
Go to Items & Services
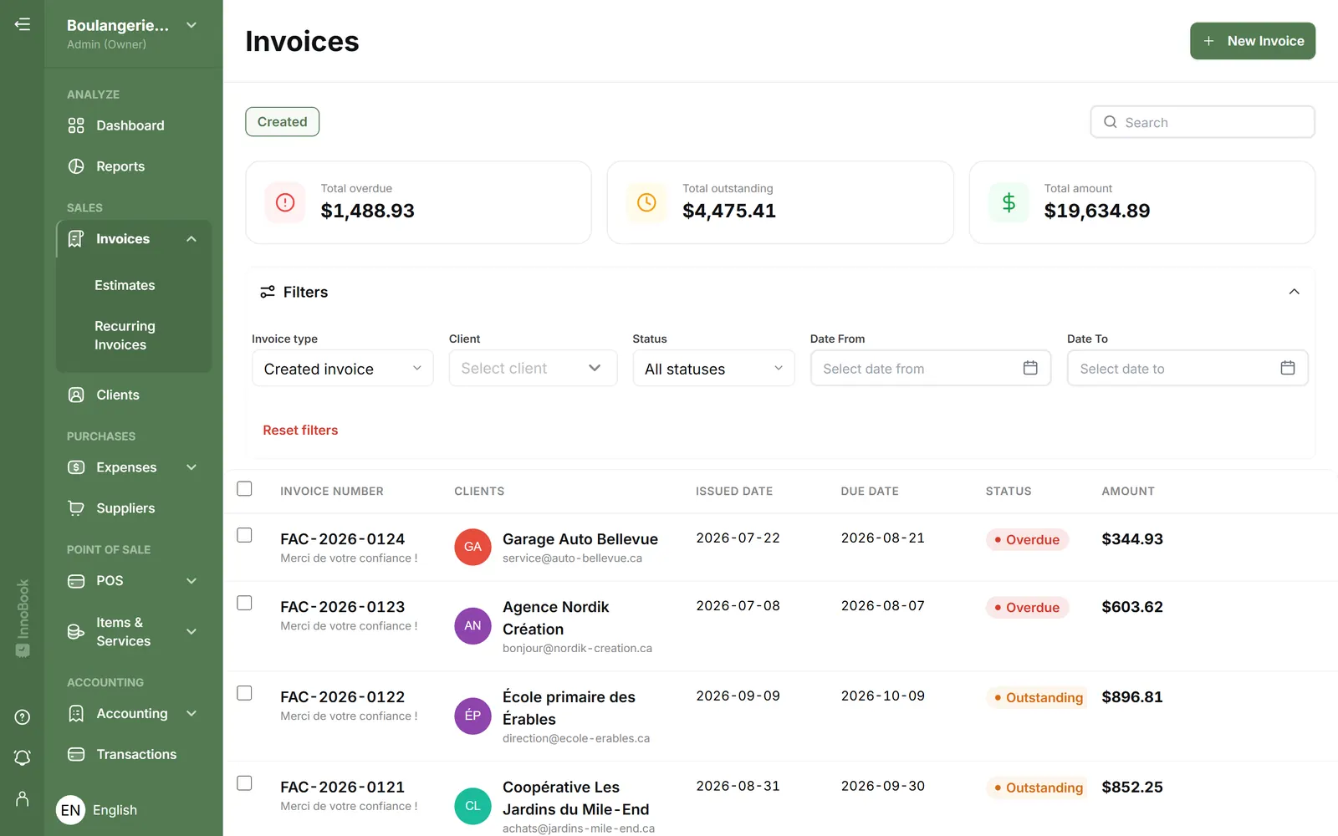123,631
